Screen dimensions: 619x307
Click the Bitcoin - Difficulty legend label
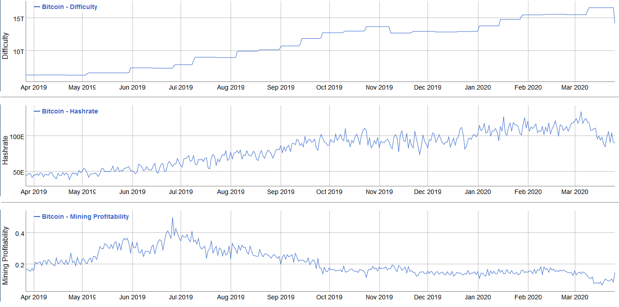pyautogui.click(x=69, y=7)
